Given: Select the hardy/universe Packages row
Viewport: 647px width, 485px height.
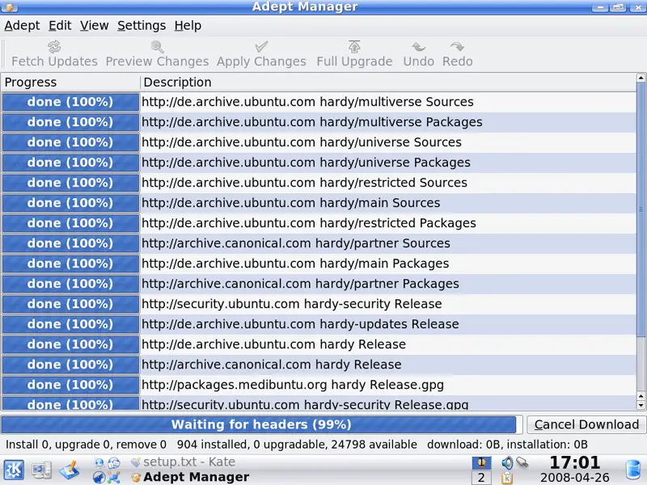Looking at the screenshot, I should (319, 162).
